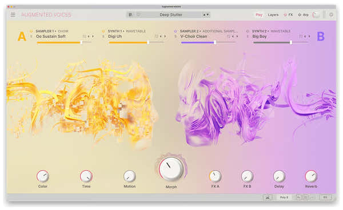Click the solo S icon for Synth 2
The width and height of the screenshot is (343, 210).
(x=248, y=37)
